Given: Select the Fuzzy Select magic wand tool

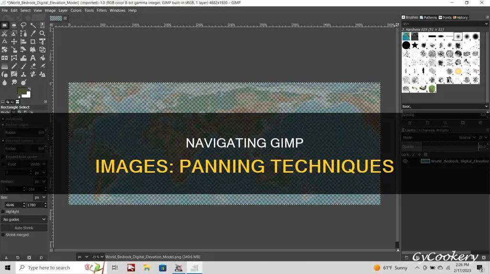Looking at the screenshot, I should coord(33,25).
